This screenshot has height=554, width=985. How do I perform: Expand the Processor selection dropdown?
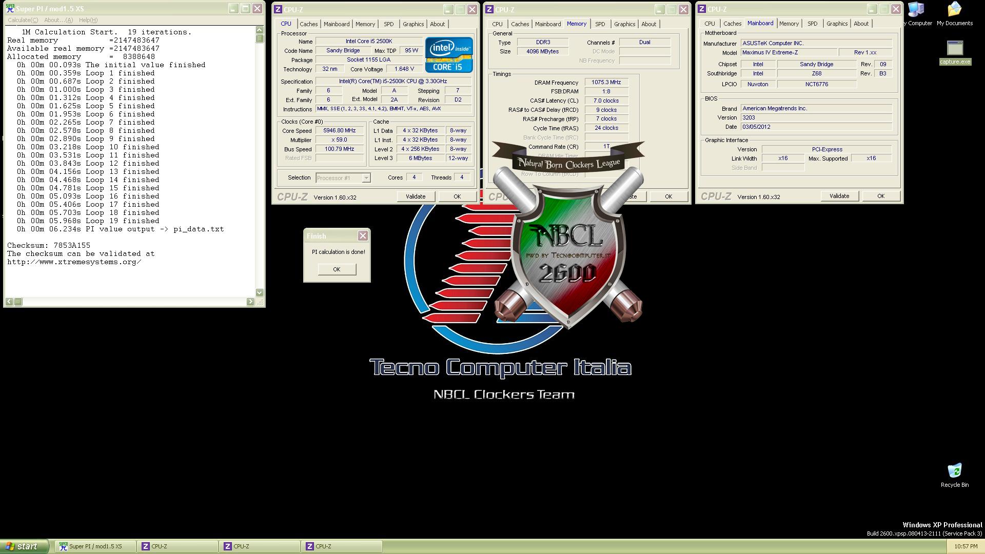pos(366,178)
